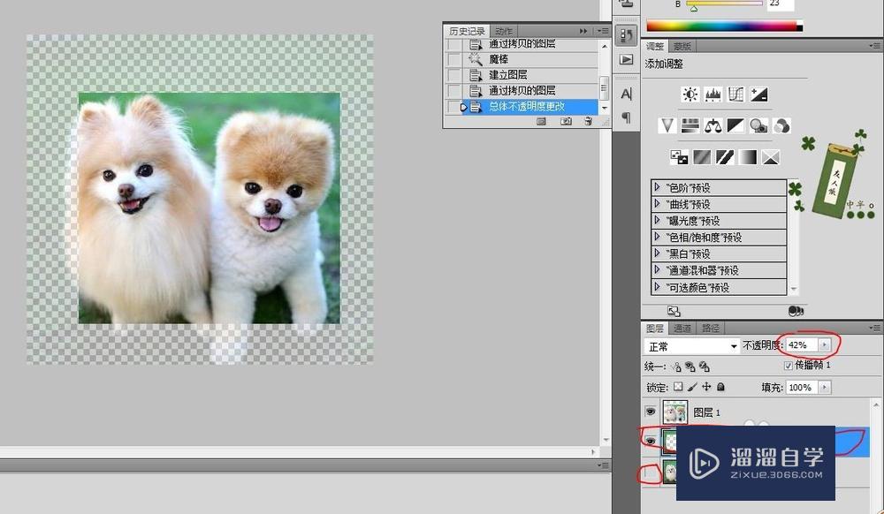The image size is (884, 514).
Task: Open the Character panel icon
Action: click(626, 94)
